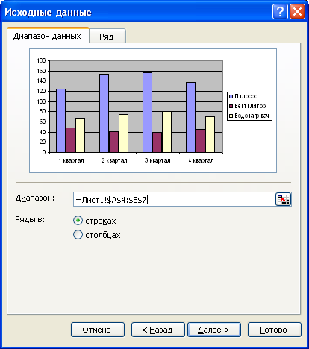Close the Исходные данные dialog
This screenshot has height=349, width=309.
point(297,12)
